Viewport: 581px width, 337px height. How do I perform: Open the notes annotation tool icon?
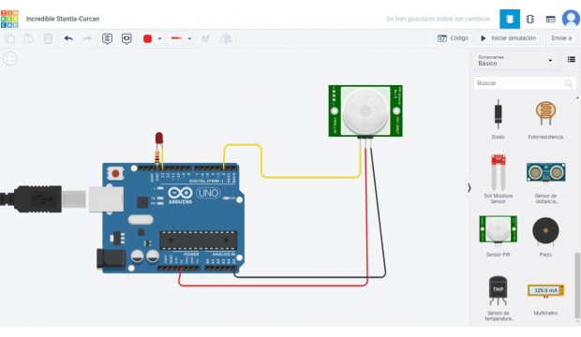(107, 38)
